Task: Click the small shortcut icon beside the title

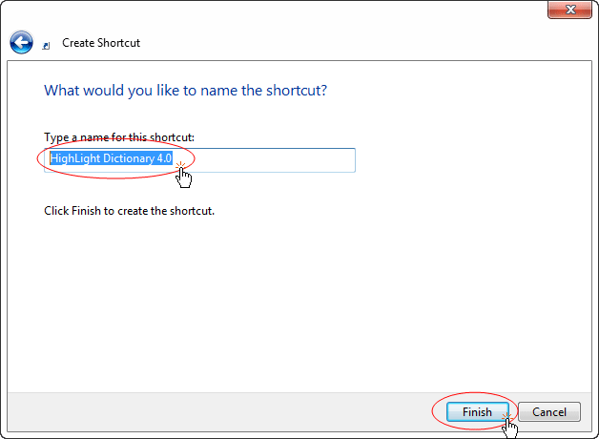Action: point(46,46)
